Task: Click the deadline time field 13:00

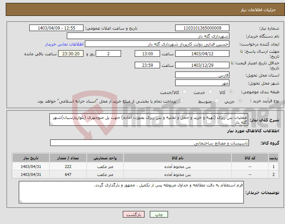Action: pos(147,53)
